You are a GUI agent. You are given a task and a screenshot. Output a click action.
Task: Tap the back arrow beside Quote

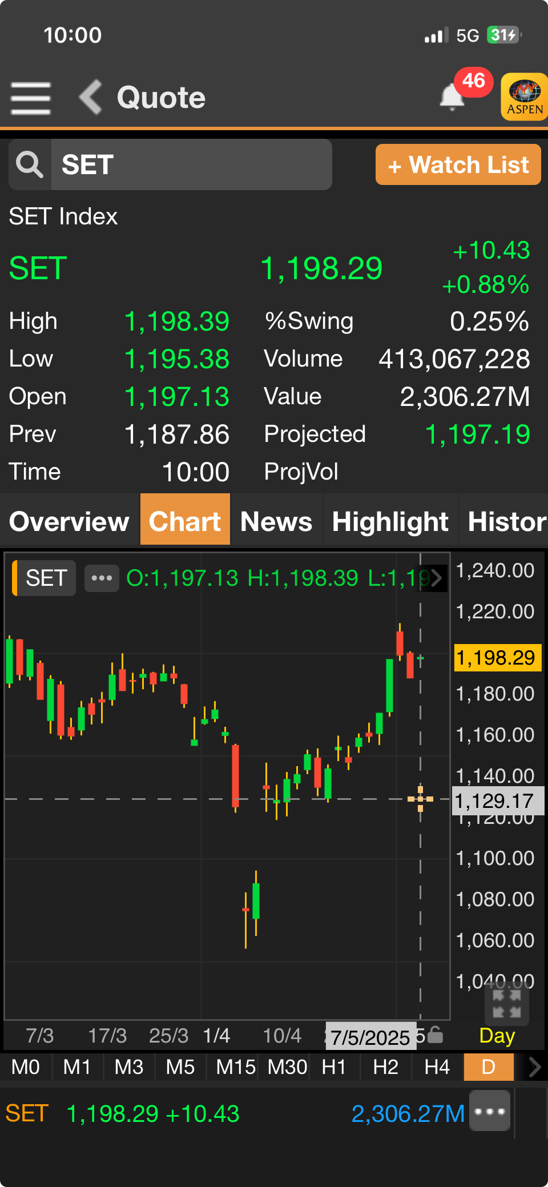point(91,97)
